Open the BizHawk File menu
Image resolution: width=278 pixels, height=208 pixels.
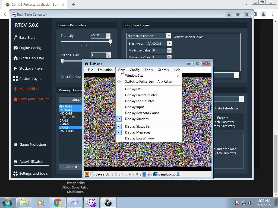pos(90,70)
